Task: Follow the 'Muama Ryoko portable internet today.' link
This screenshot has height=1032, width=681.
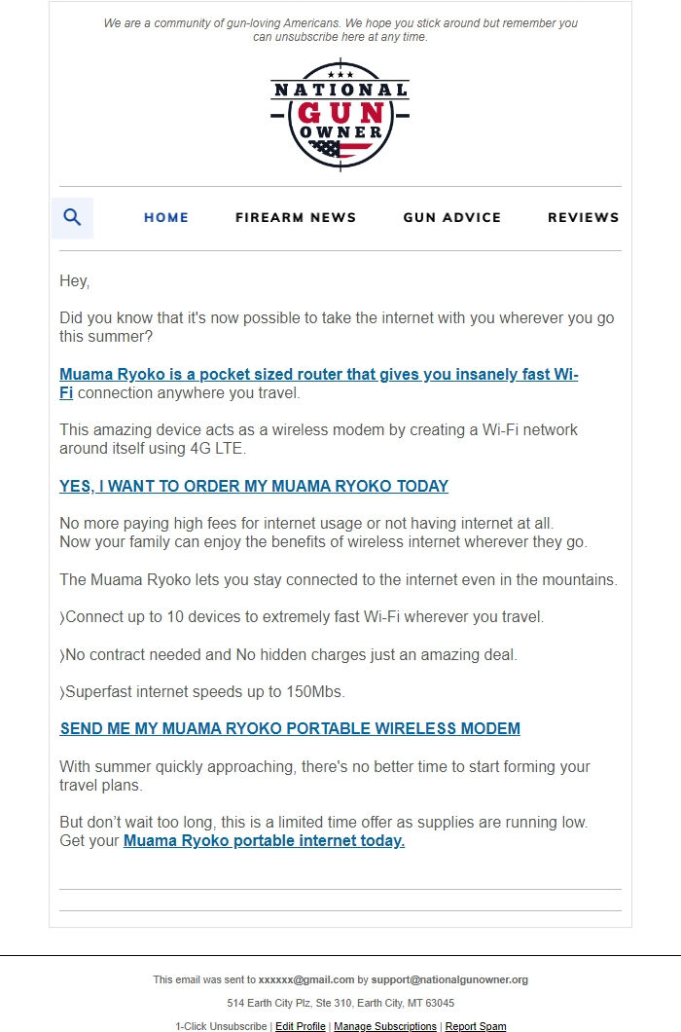Action: pos(264,840)
